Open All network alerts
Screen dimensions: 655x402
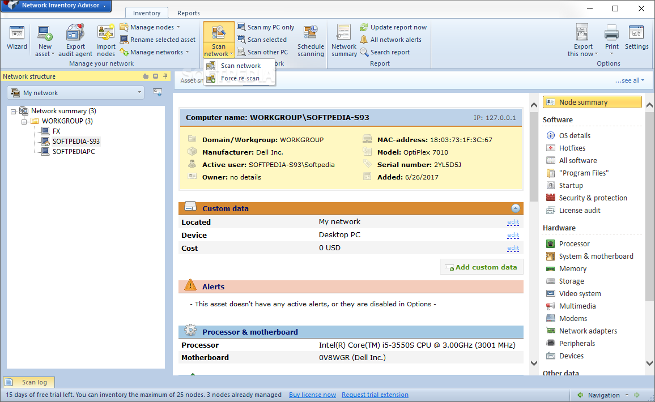[x=390, y=40]
